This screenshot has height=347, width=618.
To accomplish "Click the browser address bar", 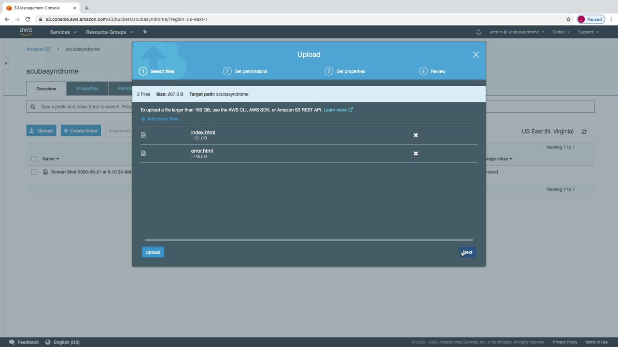I will tap(304, 19).
